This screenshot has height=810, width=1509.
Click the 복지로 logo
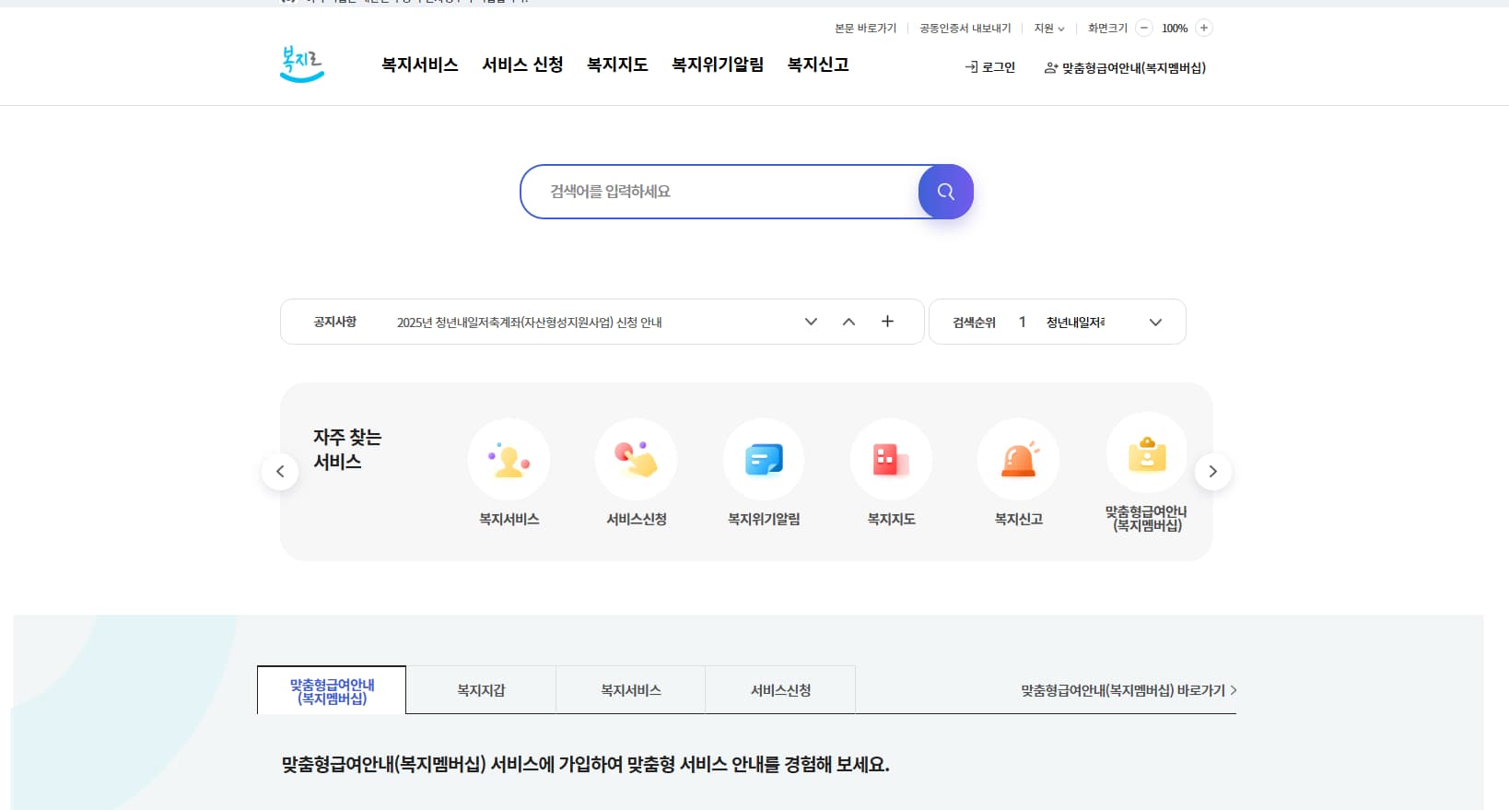[x=301, y=64]
